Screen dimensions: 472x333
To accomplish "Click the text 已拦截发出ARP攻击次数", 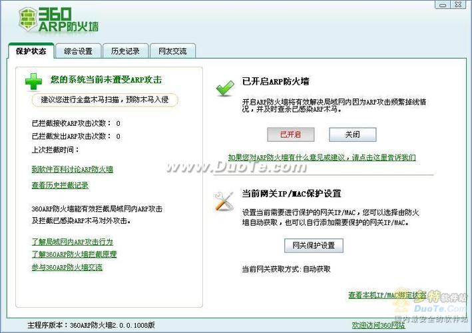I will point(71,137).
